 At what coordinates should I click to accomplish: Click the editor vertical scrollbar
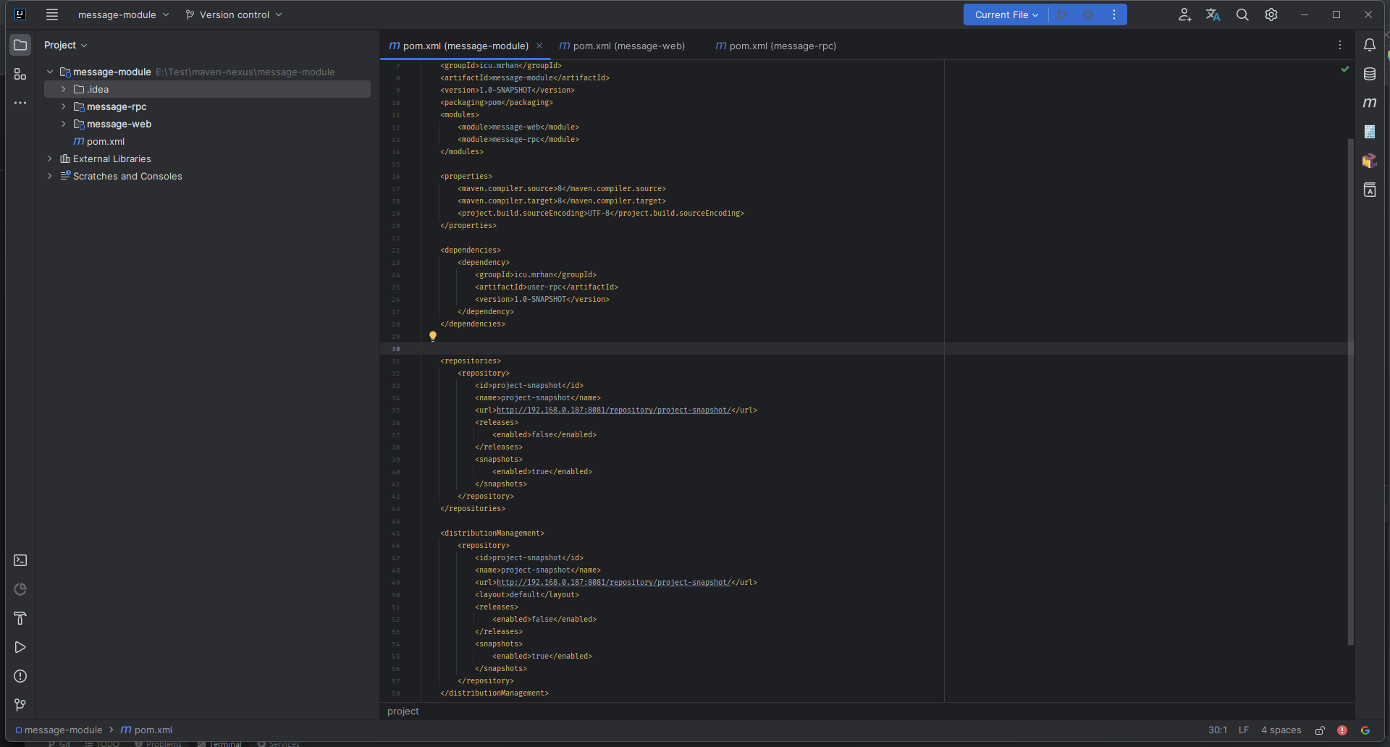click(1350, 391)
